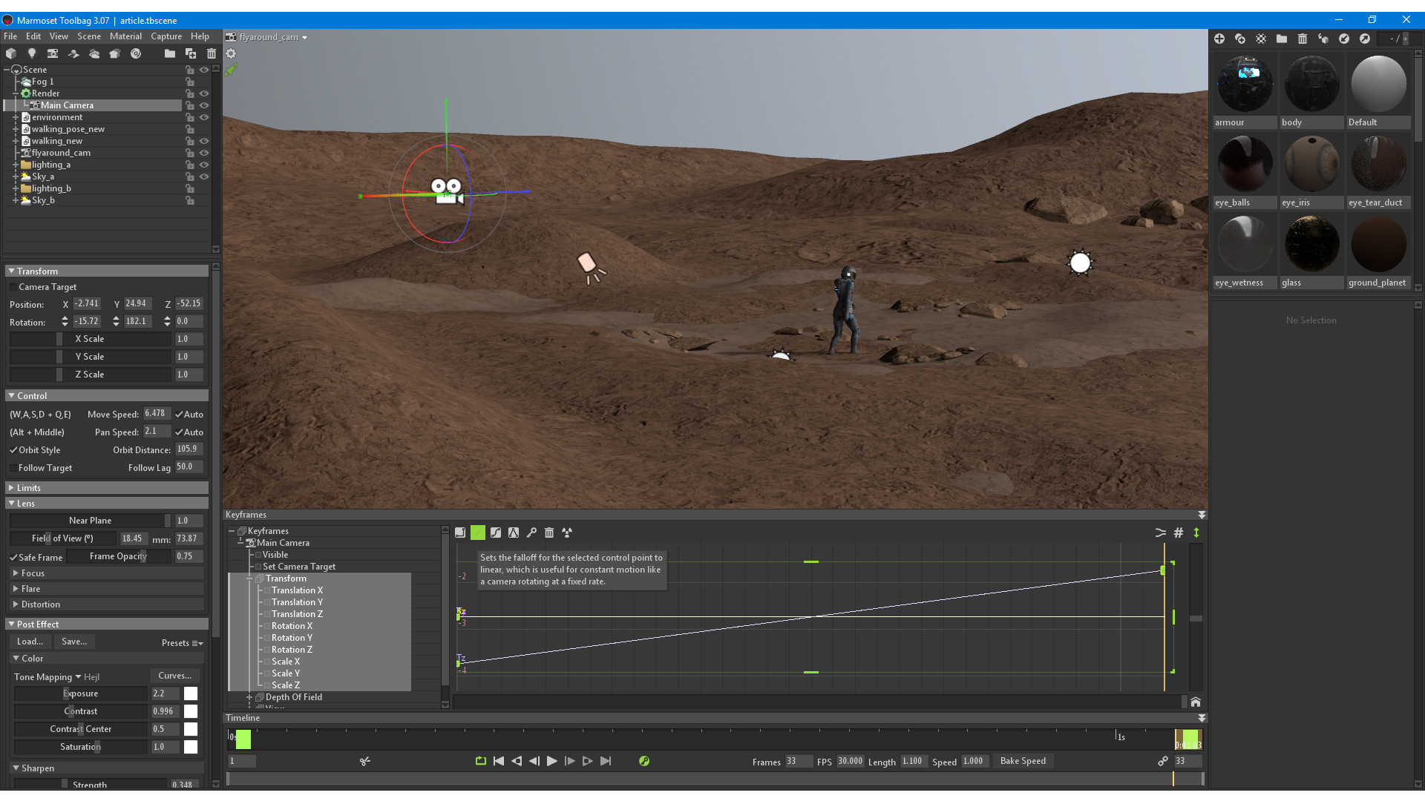
Task: Export material with outward arrow icon
Action: (1365, 39)
